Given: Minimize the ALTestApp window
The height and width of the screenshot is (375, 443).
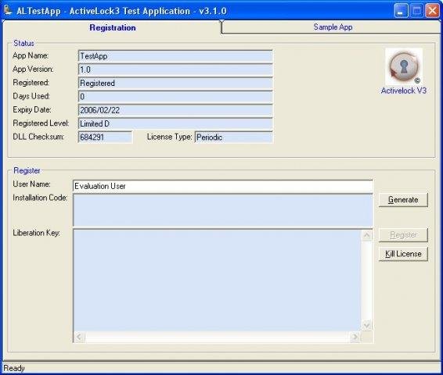Looking at the screenshot, I should (x=402, y=11).
